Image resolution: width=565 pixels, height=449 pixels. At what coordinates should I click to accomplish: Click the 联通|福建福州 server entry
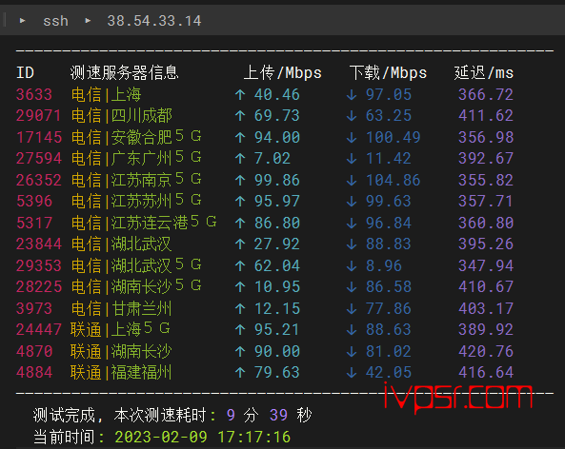point(121,372)
